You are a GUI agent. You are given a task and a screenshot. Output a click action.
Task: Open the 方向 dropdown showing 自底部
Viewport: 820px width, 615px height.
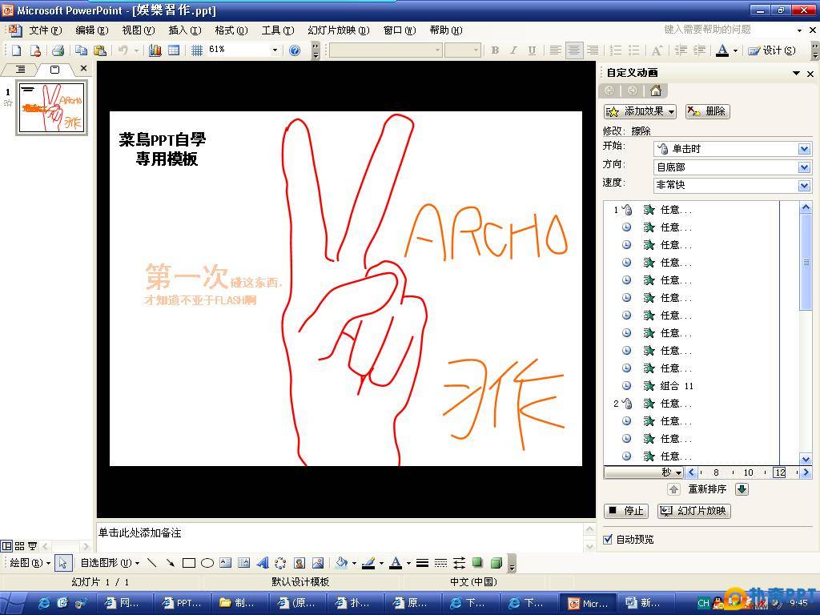coord(804,167)
